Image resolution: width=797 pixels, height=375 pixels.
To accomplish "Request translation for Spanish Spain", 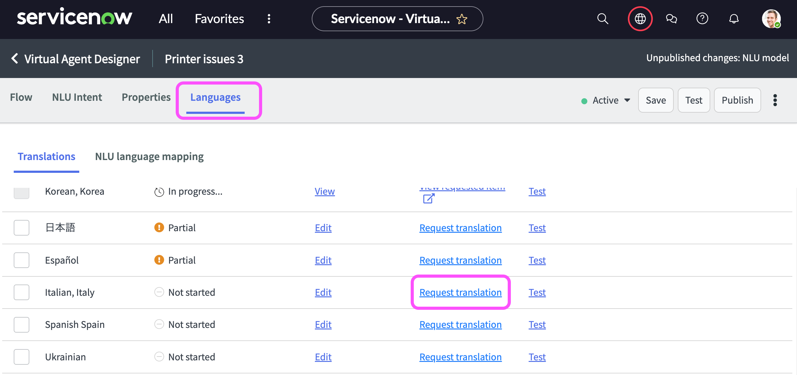I will point(460,324).
